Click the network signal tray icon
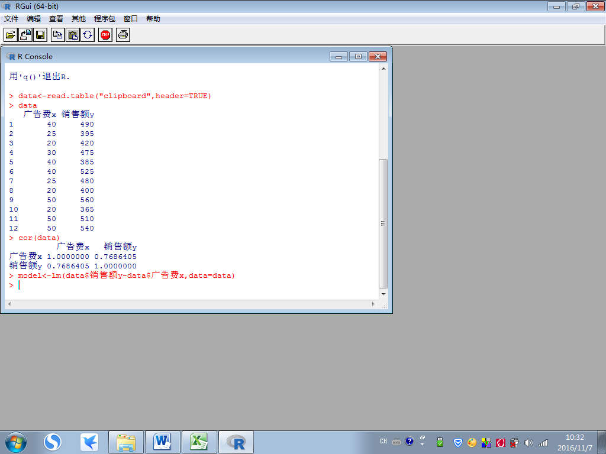Screen dimensions: 606x454 [x=543, y=442]
